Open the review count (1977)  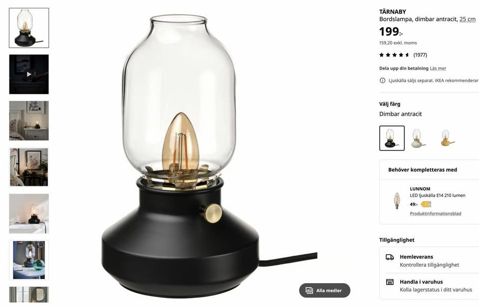point(420,55)
